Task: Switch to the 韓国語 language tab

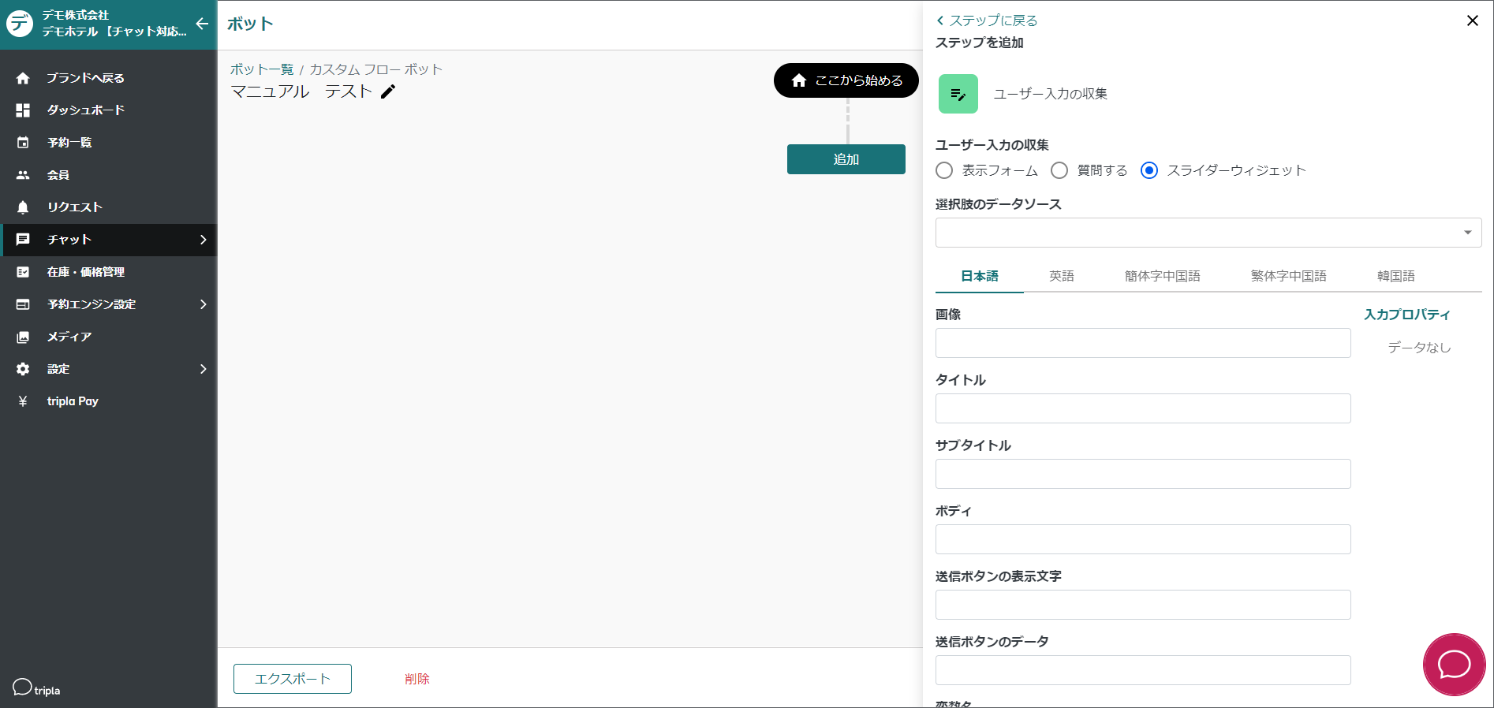Action: [1395, 276]
